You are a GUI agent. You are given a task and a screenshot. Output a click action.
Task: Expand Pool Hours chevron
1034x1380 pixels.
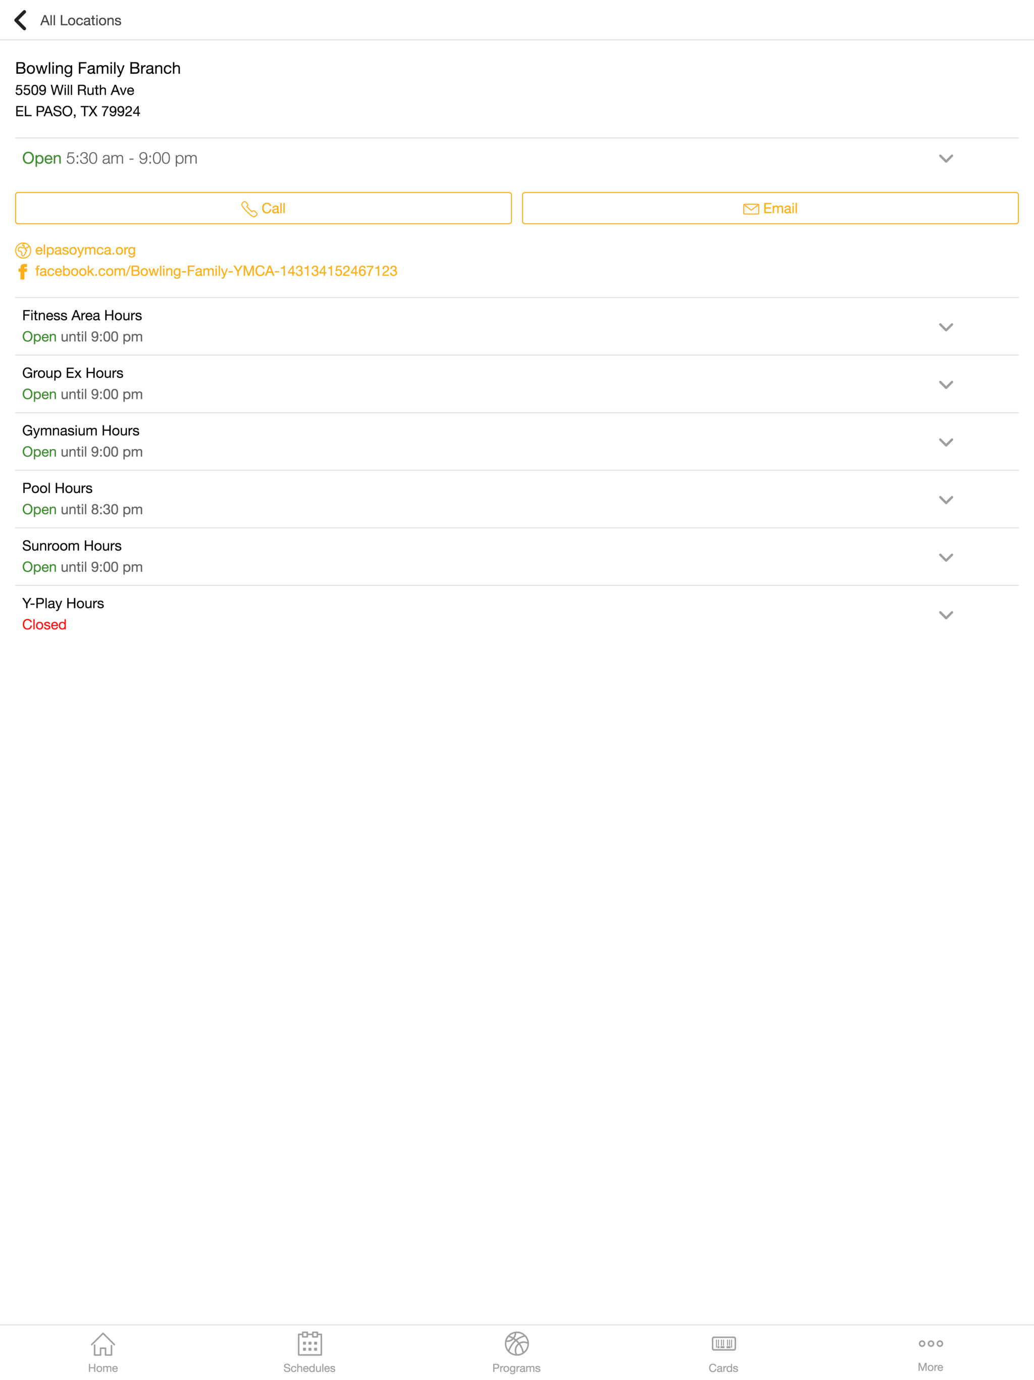tap(946, 500)
